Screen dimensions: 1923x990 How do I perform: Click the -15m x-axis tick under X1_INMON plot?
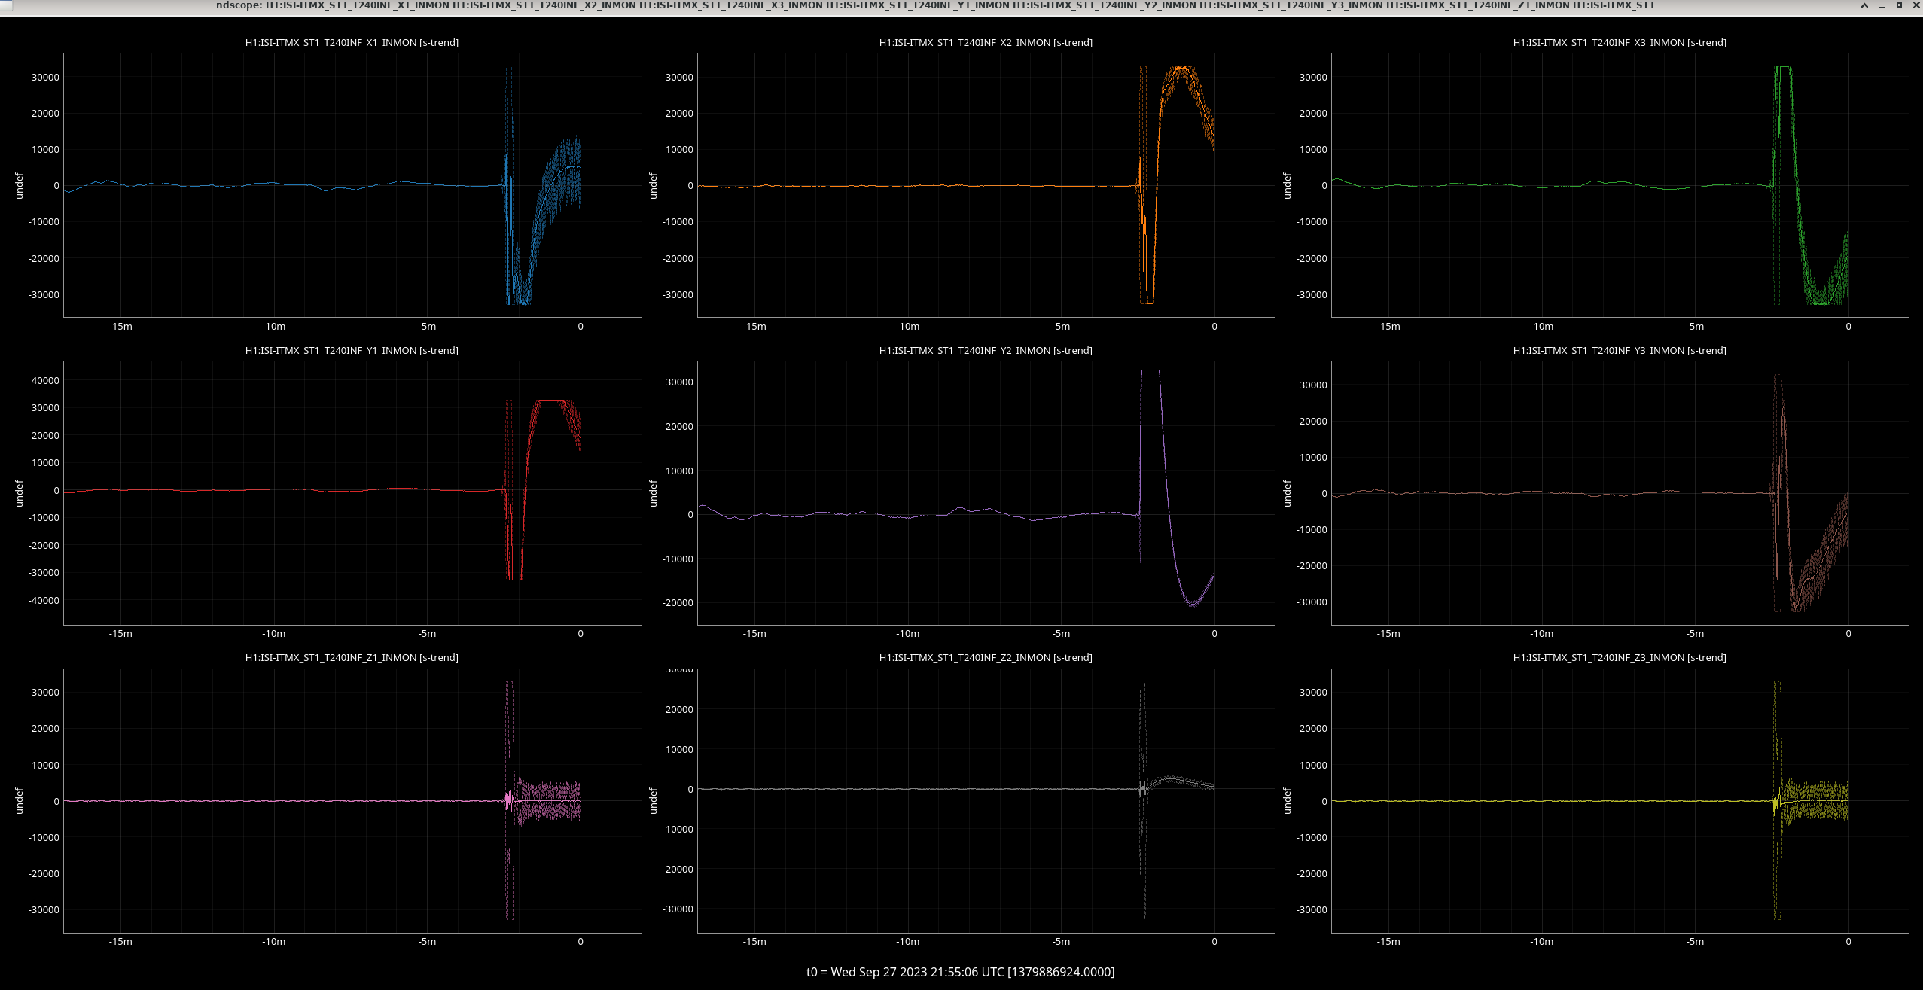coord(120,327)
